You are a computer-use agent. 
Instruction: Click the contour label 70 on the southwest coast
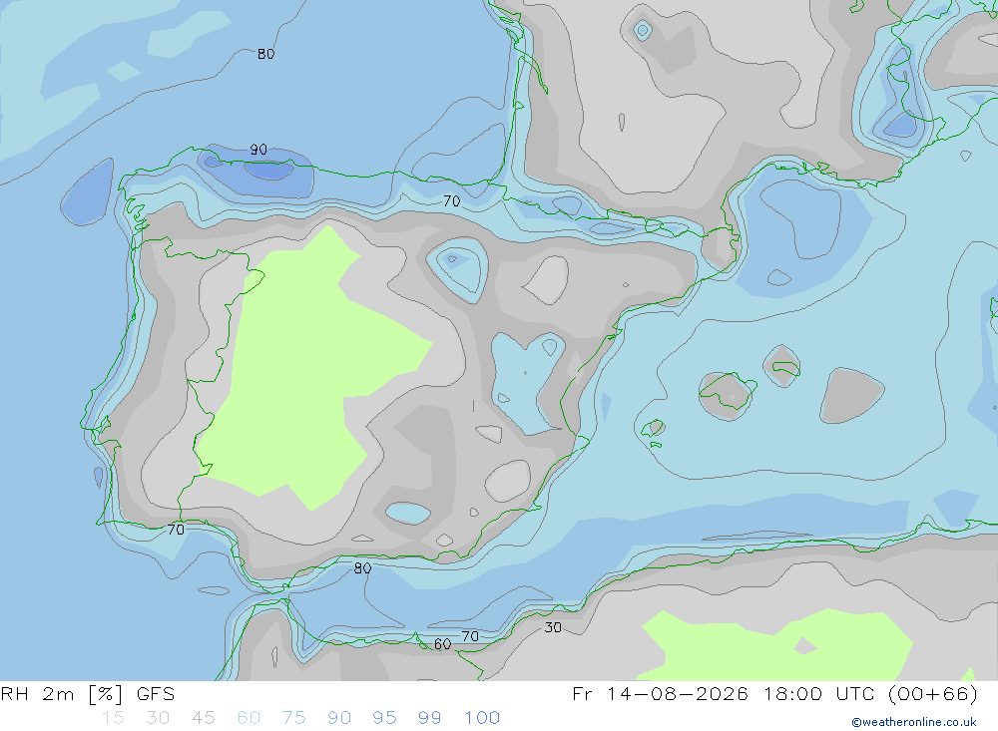tap(177, 530)
